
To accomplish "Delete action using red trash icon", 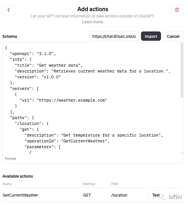I will point(177,10).
